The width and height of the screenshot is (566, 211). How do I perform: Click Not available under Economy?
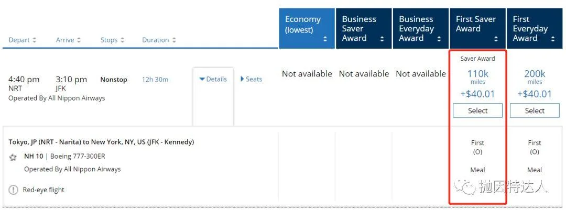(x=307, y=74)
